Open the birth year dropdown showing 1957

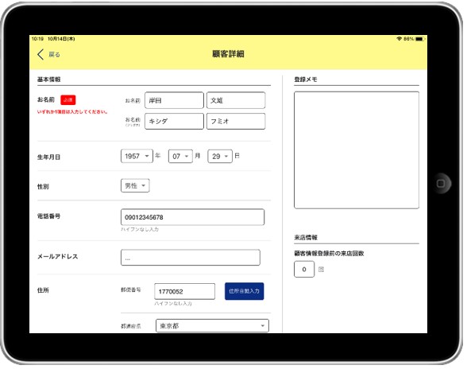(x=137, y=156)
